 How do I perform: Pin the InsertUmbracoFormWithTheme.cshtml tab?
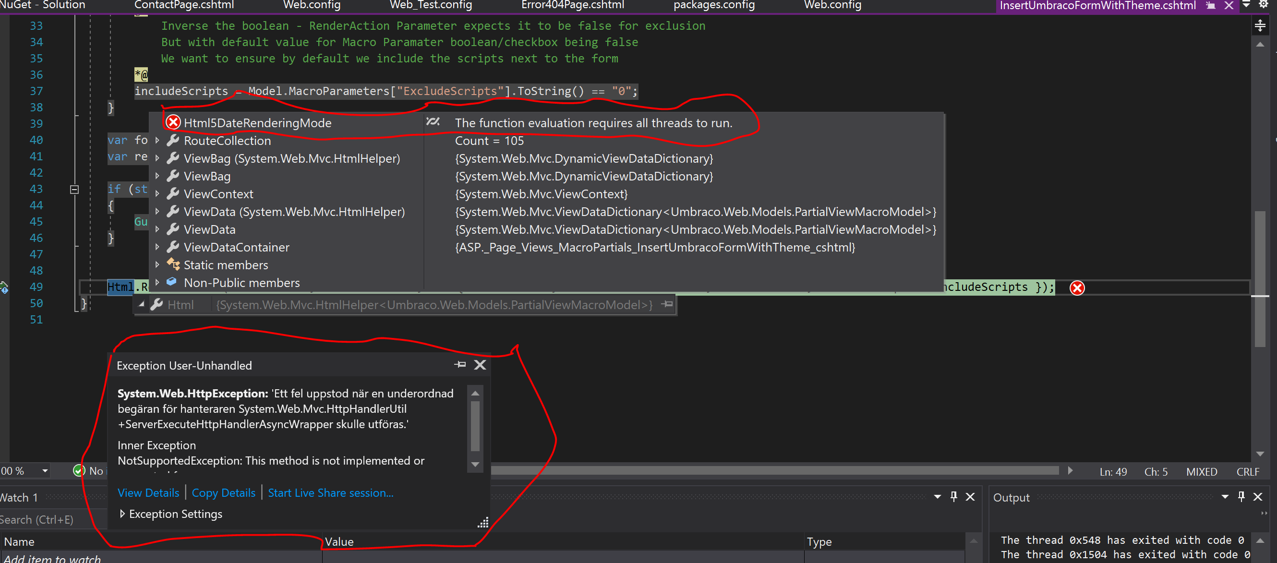point(1211,5)
